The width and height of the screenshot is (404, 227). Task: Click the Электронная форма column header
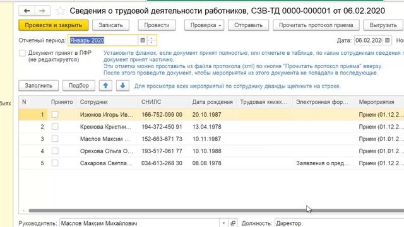(x=324, y=102)
